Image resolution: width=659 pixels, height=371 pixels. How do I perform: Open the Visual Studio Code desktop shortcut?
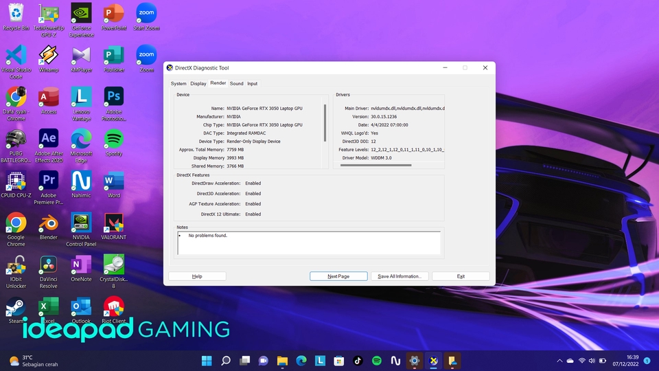point(16,61)
